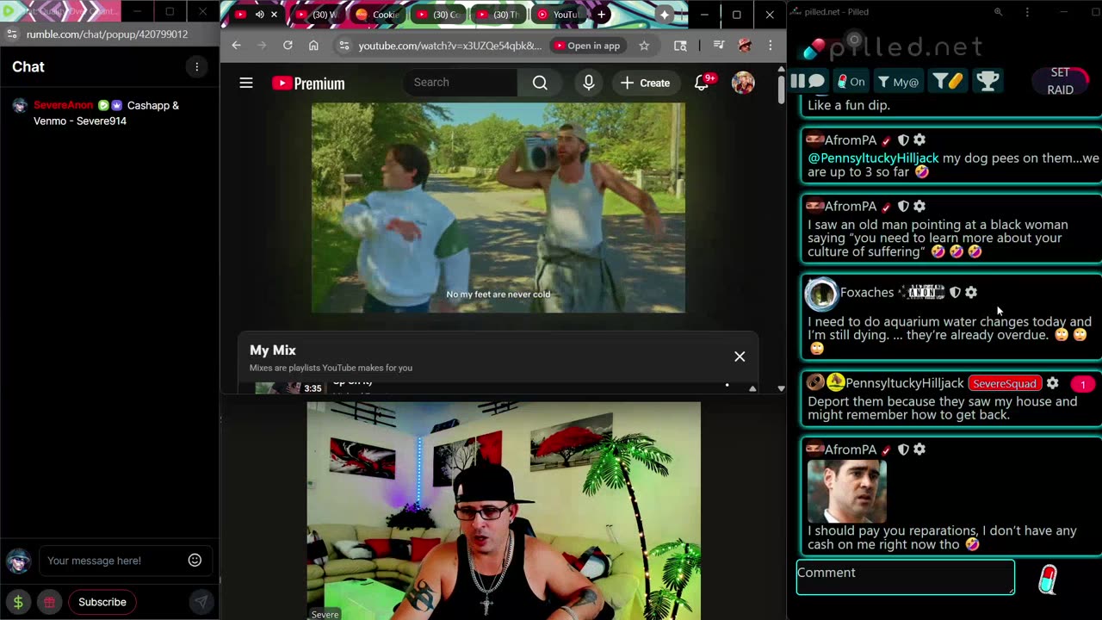Open Pilled trophy leaderboard
This screenshot has width=1102, height=620.
pyautogui.click(x=987, y=81)
